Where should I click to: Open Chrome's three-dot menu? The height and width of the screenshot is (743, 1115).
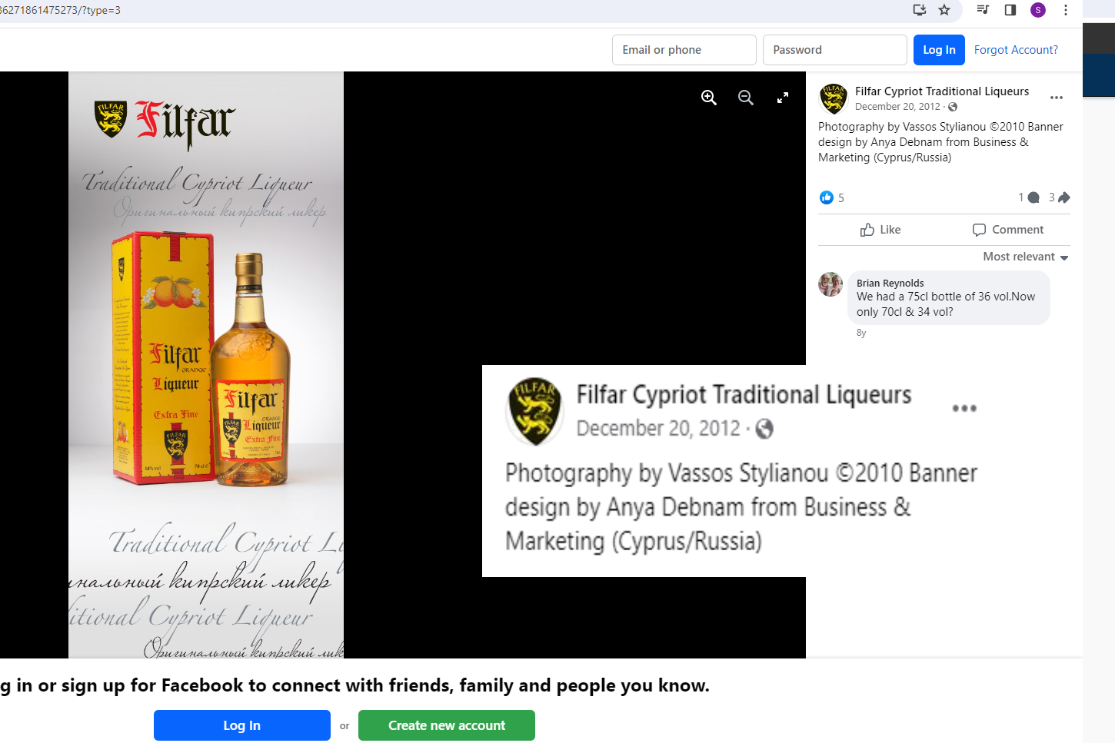(1066, 10)
